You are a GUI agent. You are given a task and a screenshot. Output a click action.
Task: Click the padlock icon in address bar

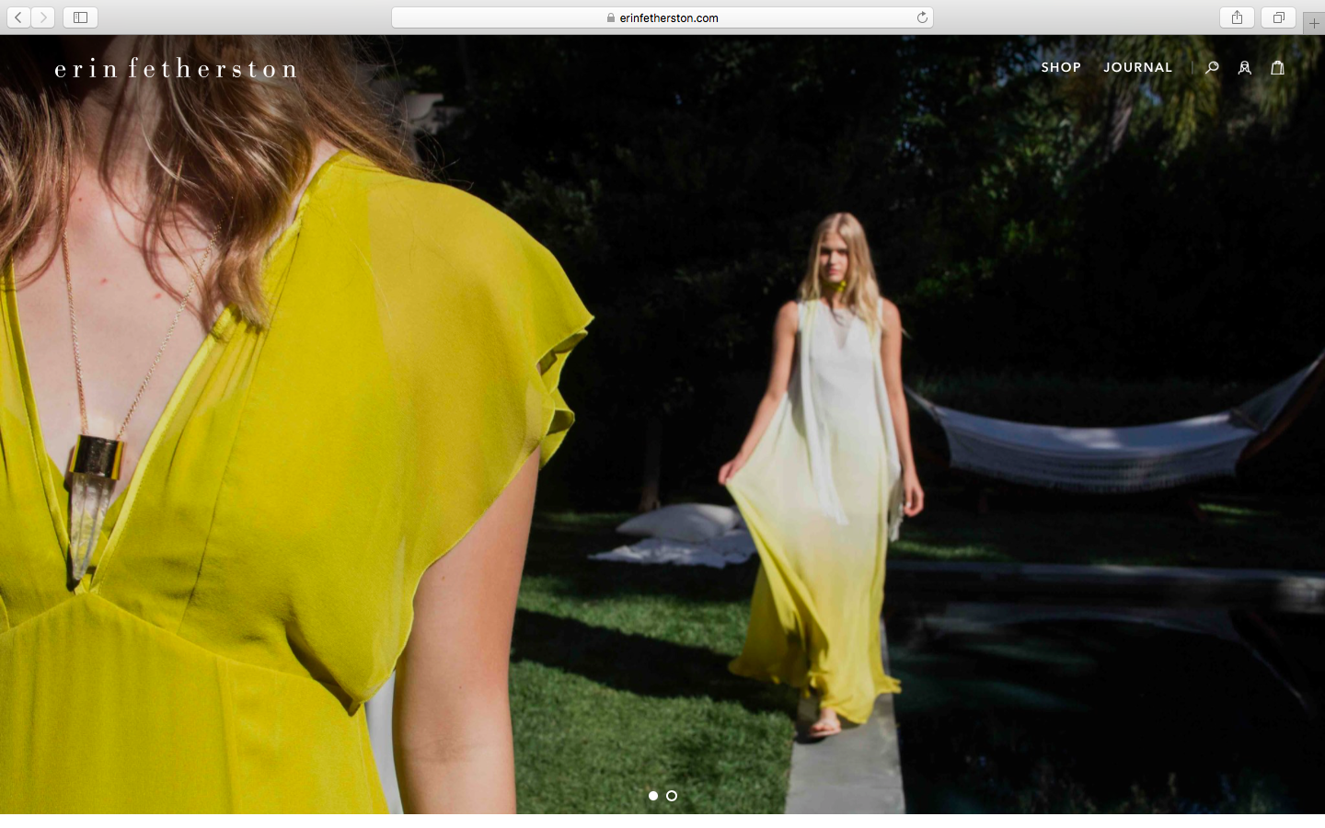611,17
